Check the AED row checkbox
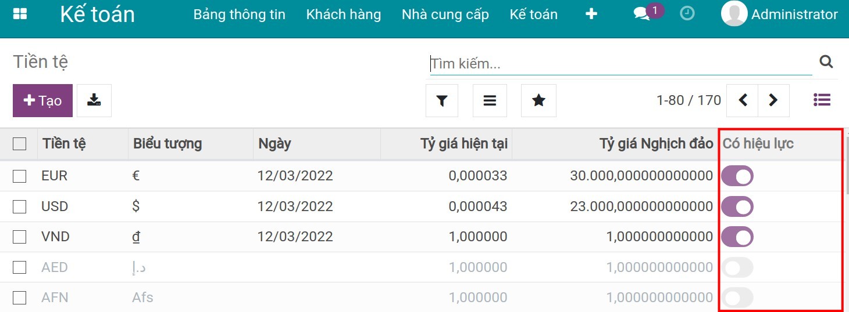This screenshot has width=849, height=312. 19,267
